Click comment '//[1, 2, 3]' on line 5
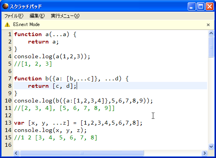 point(33,64)
